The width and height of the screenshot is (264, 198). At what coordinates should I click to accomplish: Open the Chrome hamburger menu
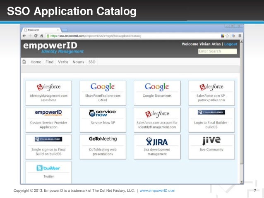click(240, 36)
